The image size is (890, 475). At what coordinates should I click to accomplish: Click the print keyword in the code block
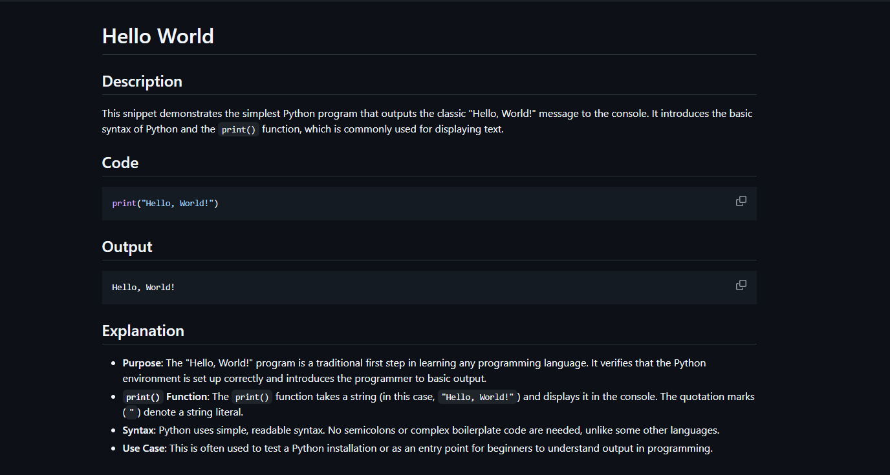tap(124, 204)
